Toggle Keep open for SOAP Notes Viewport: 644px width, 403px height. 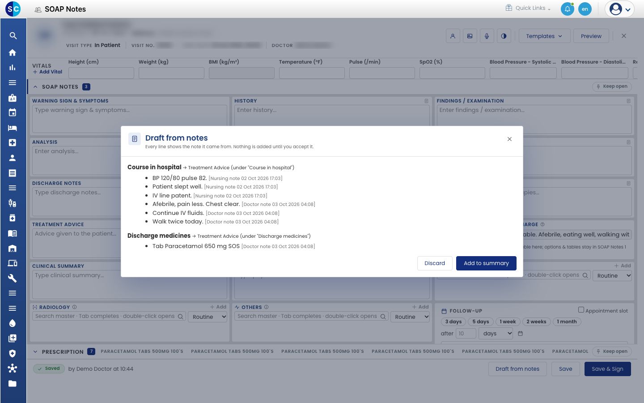click(612, 86)
